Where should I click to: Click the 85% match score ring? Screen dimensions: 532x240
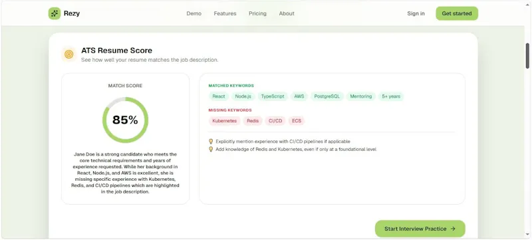125,120
